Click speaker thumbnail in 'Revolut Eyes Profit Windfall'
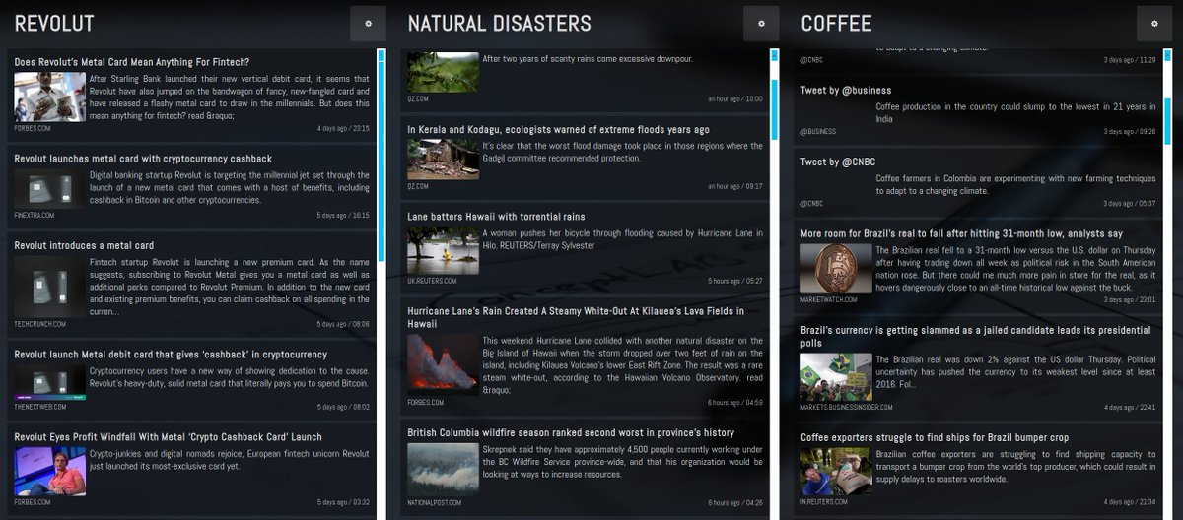This screenshot has height=520, width=1183. tap(49, 472)
